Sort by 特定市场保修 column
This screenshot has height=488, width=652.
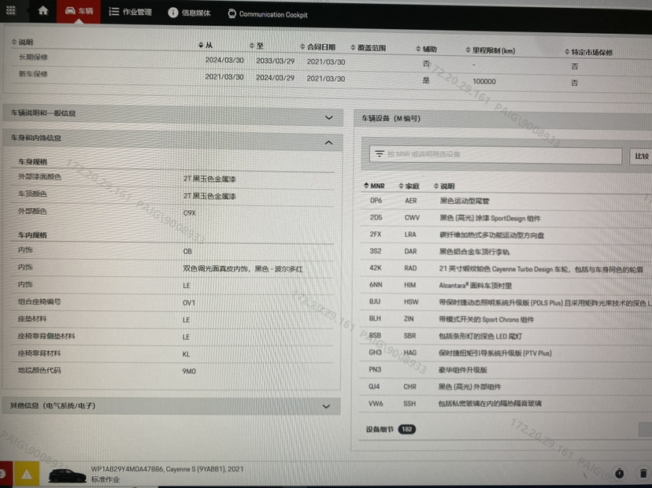(589, 52)
